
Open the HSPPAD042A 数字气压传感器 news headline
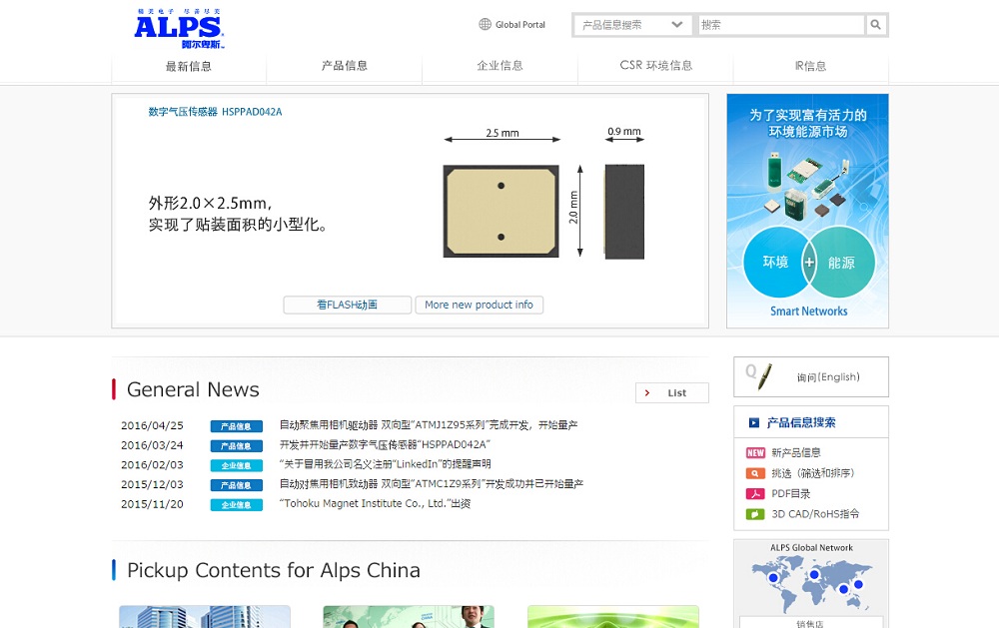385,444
